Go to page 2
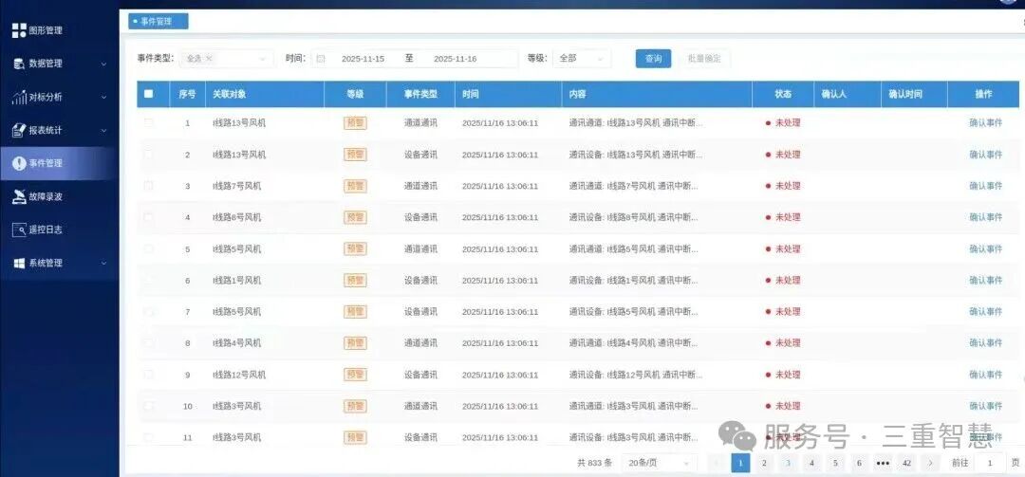The width and height of the screenshot is (1025, 477). (x=764, y=463)
